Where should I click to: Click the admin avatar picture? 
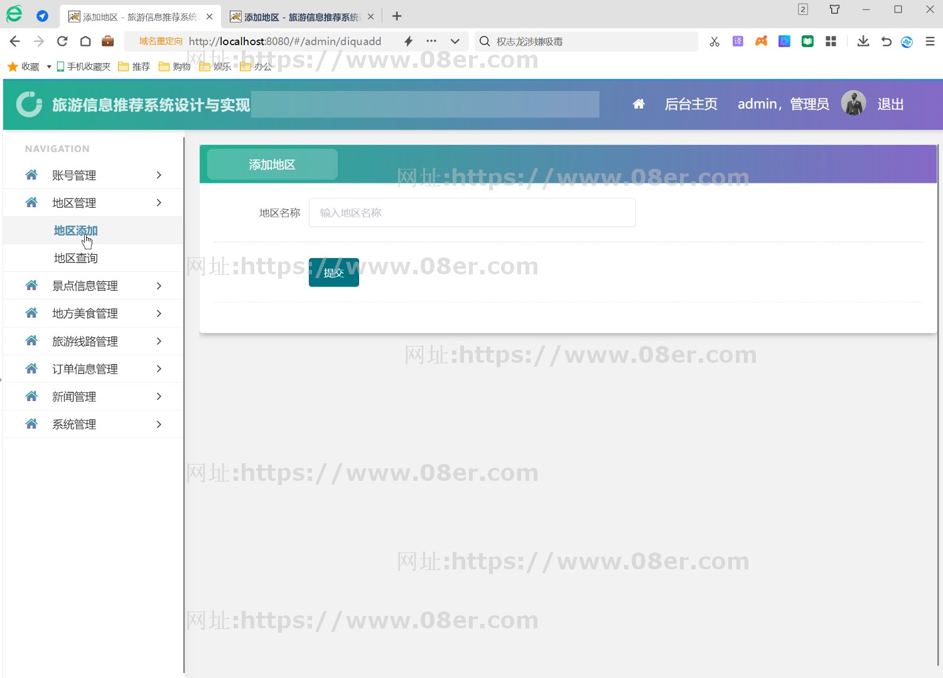point(853,104)
